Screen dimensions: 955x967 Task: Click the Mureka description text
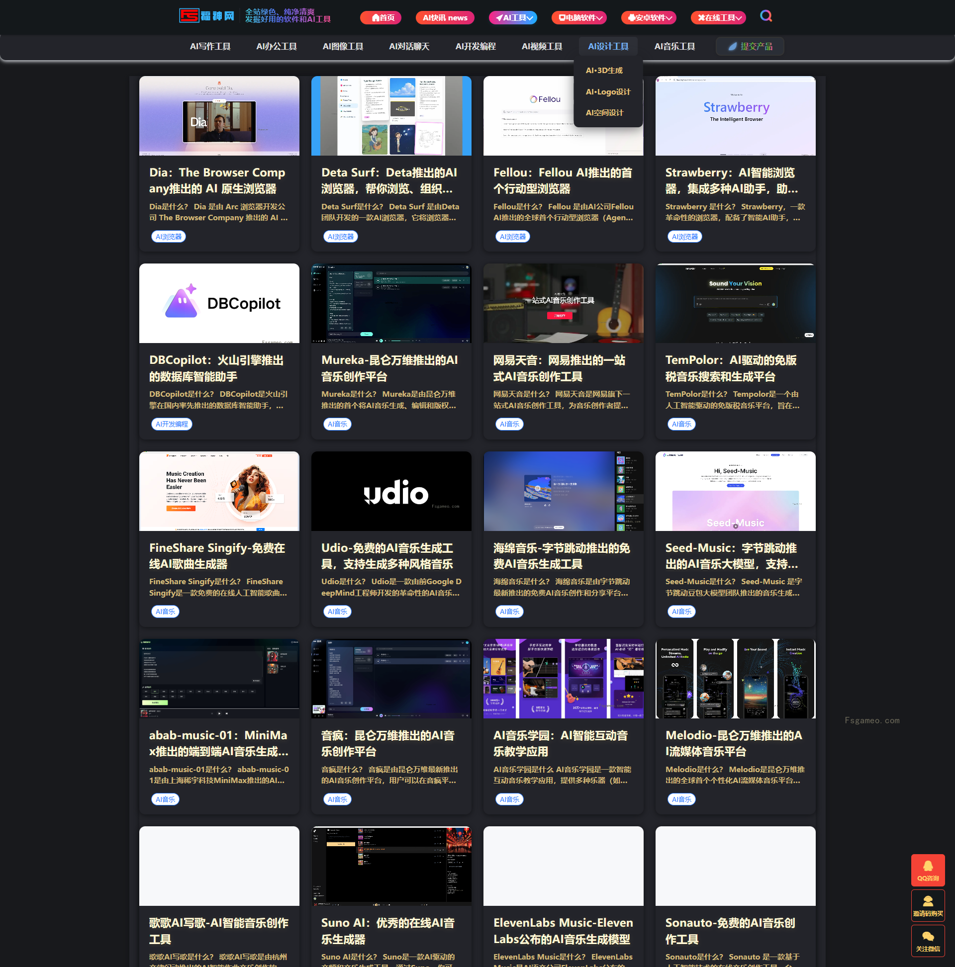pos(388,400)
